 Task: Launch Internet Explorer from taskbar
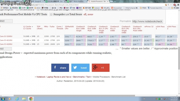[x=17, y=99]
